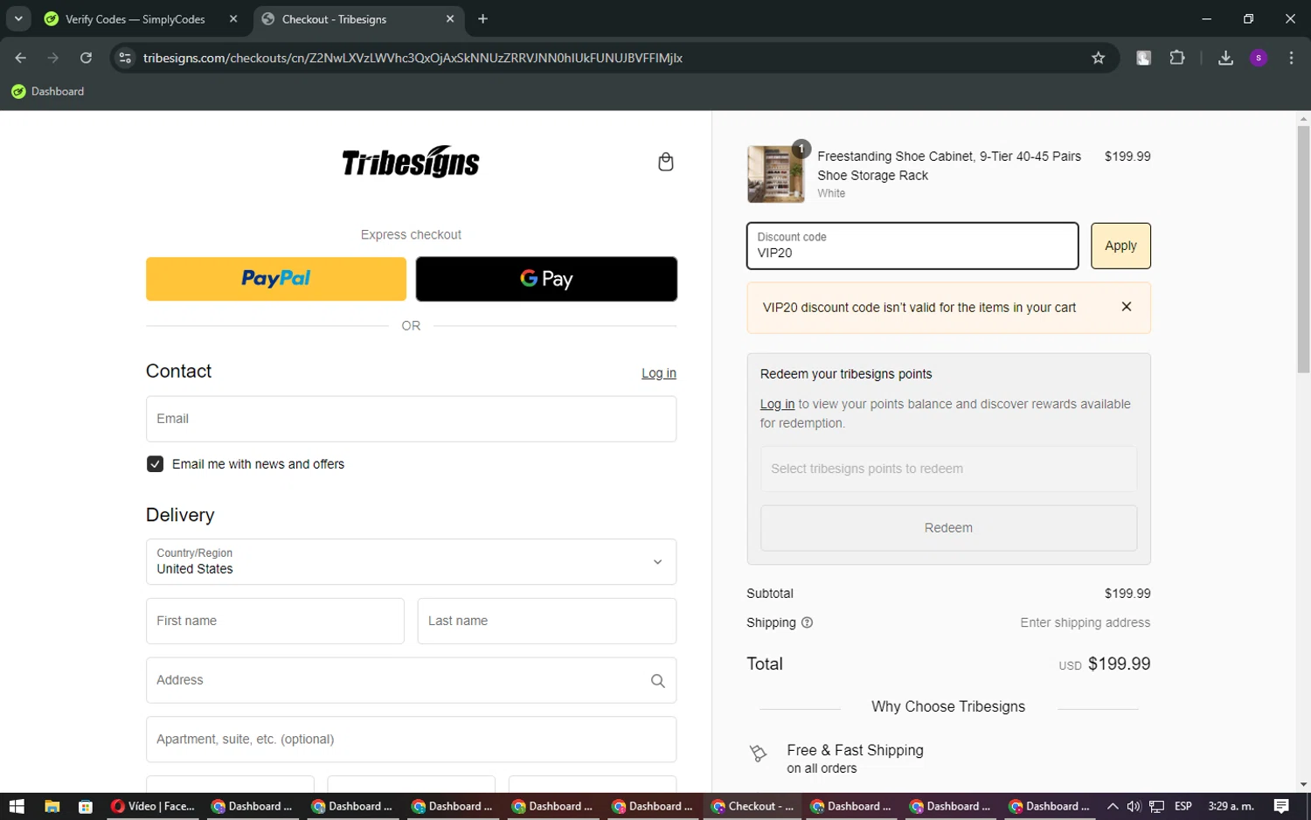Image resolution: width=1311 pixels, height=820 pixels.
Task: Toggle Email me with news and offers
Action: [x=155, y=464]
